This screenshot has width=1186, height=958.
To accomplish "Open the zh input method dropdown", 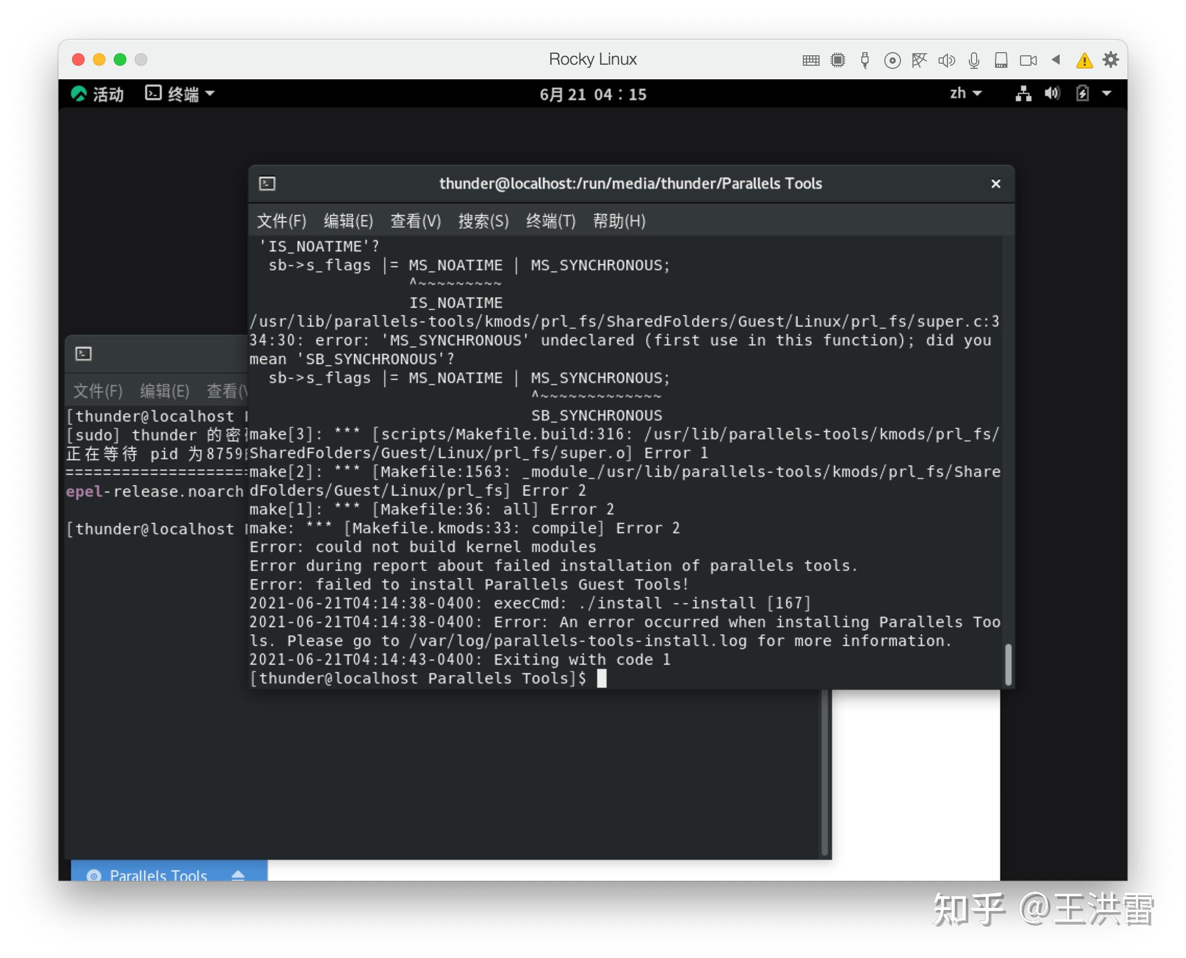I will click(x=966, y=93).
